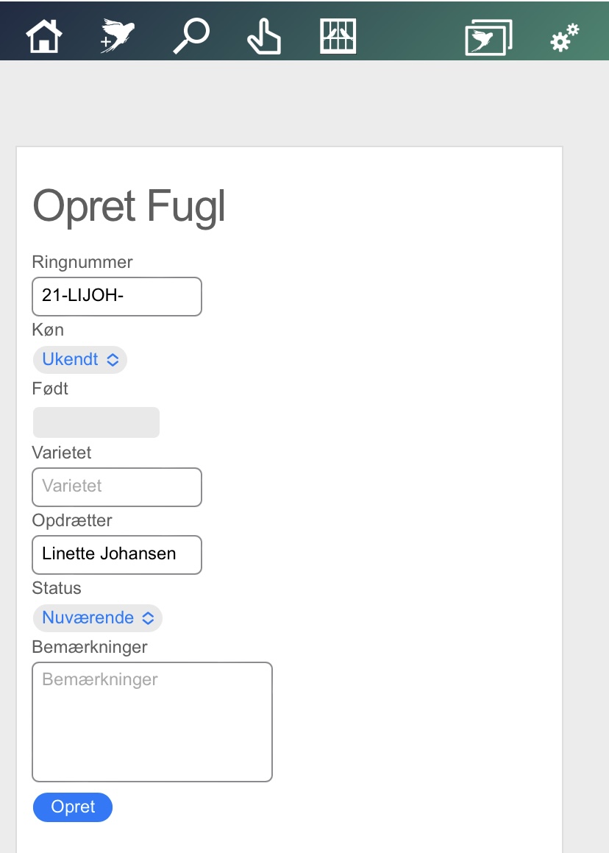Open the magnifying glass search icon
This screenshot has height=853, width=609.
(x=191, y=36)
